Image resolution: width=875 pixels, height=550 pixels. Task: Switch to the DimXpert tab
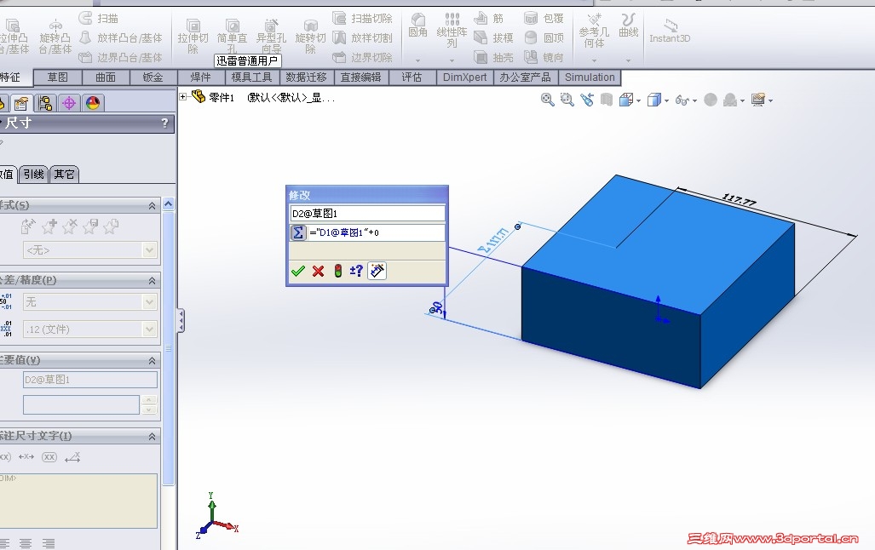[x=465, y=77]
